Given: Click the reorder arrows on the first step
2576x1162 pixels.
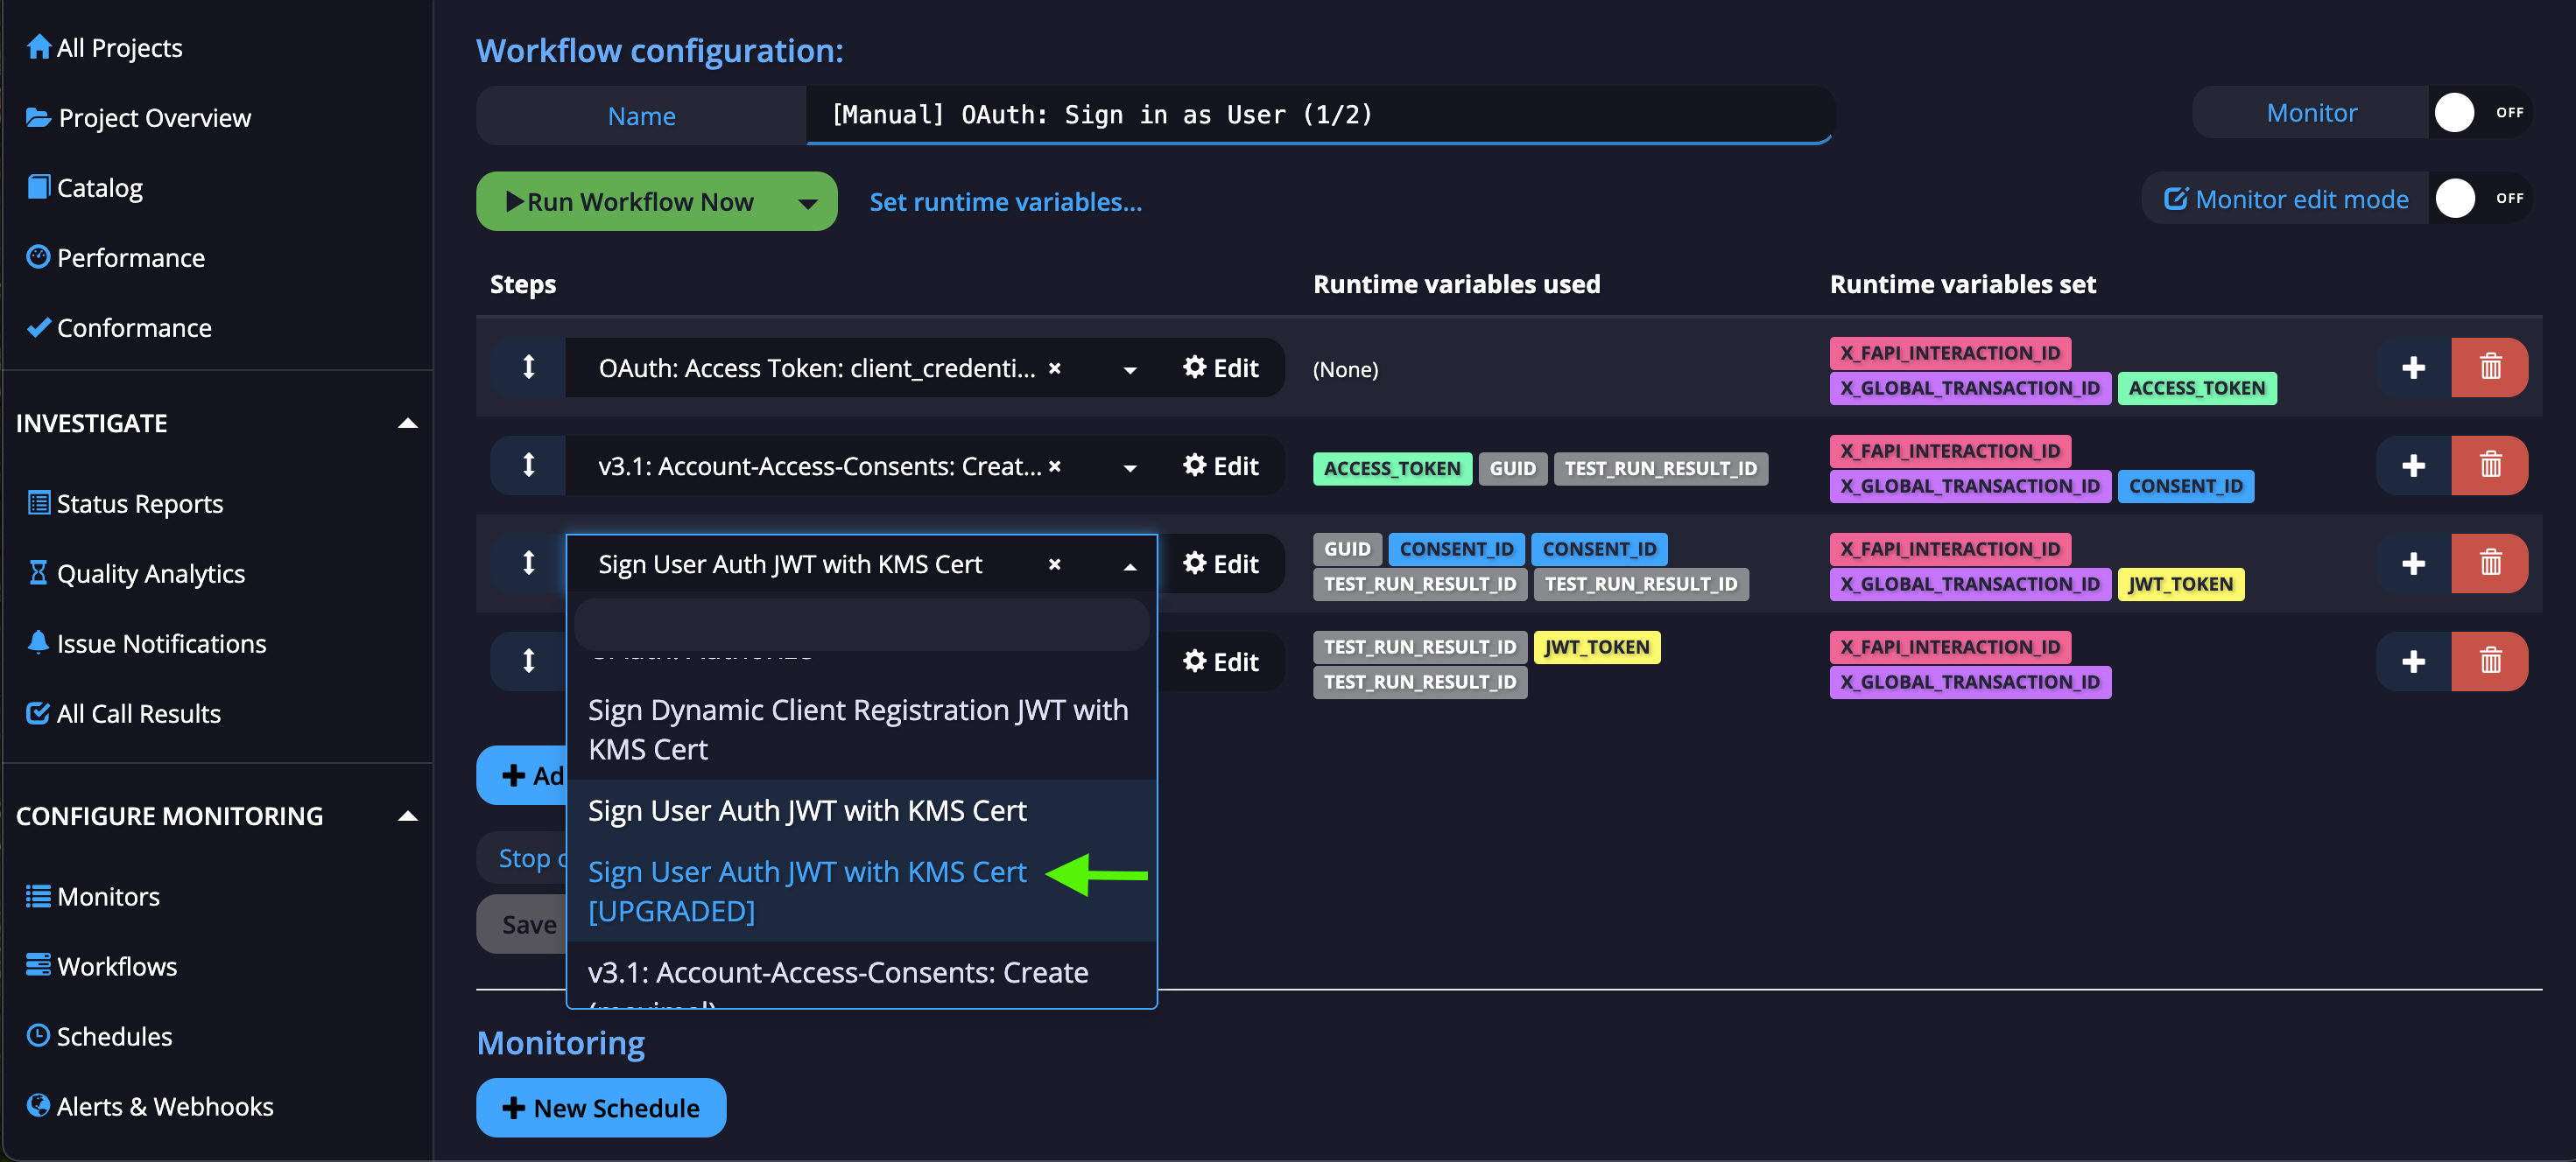Looking at the screenshot, I should pyautogui.click(x=527, y=367).
